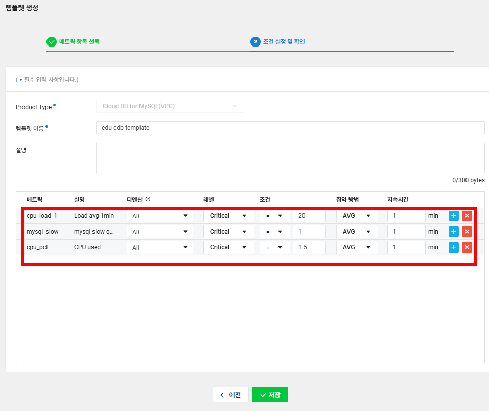Screen dimensions: 489x411
Task: Change the Critical level for mysql_slow
Action: coord(228,232)
